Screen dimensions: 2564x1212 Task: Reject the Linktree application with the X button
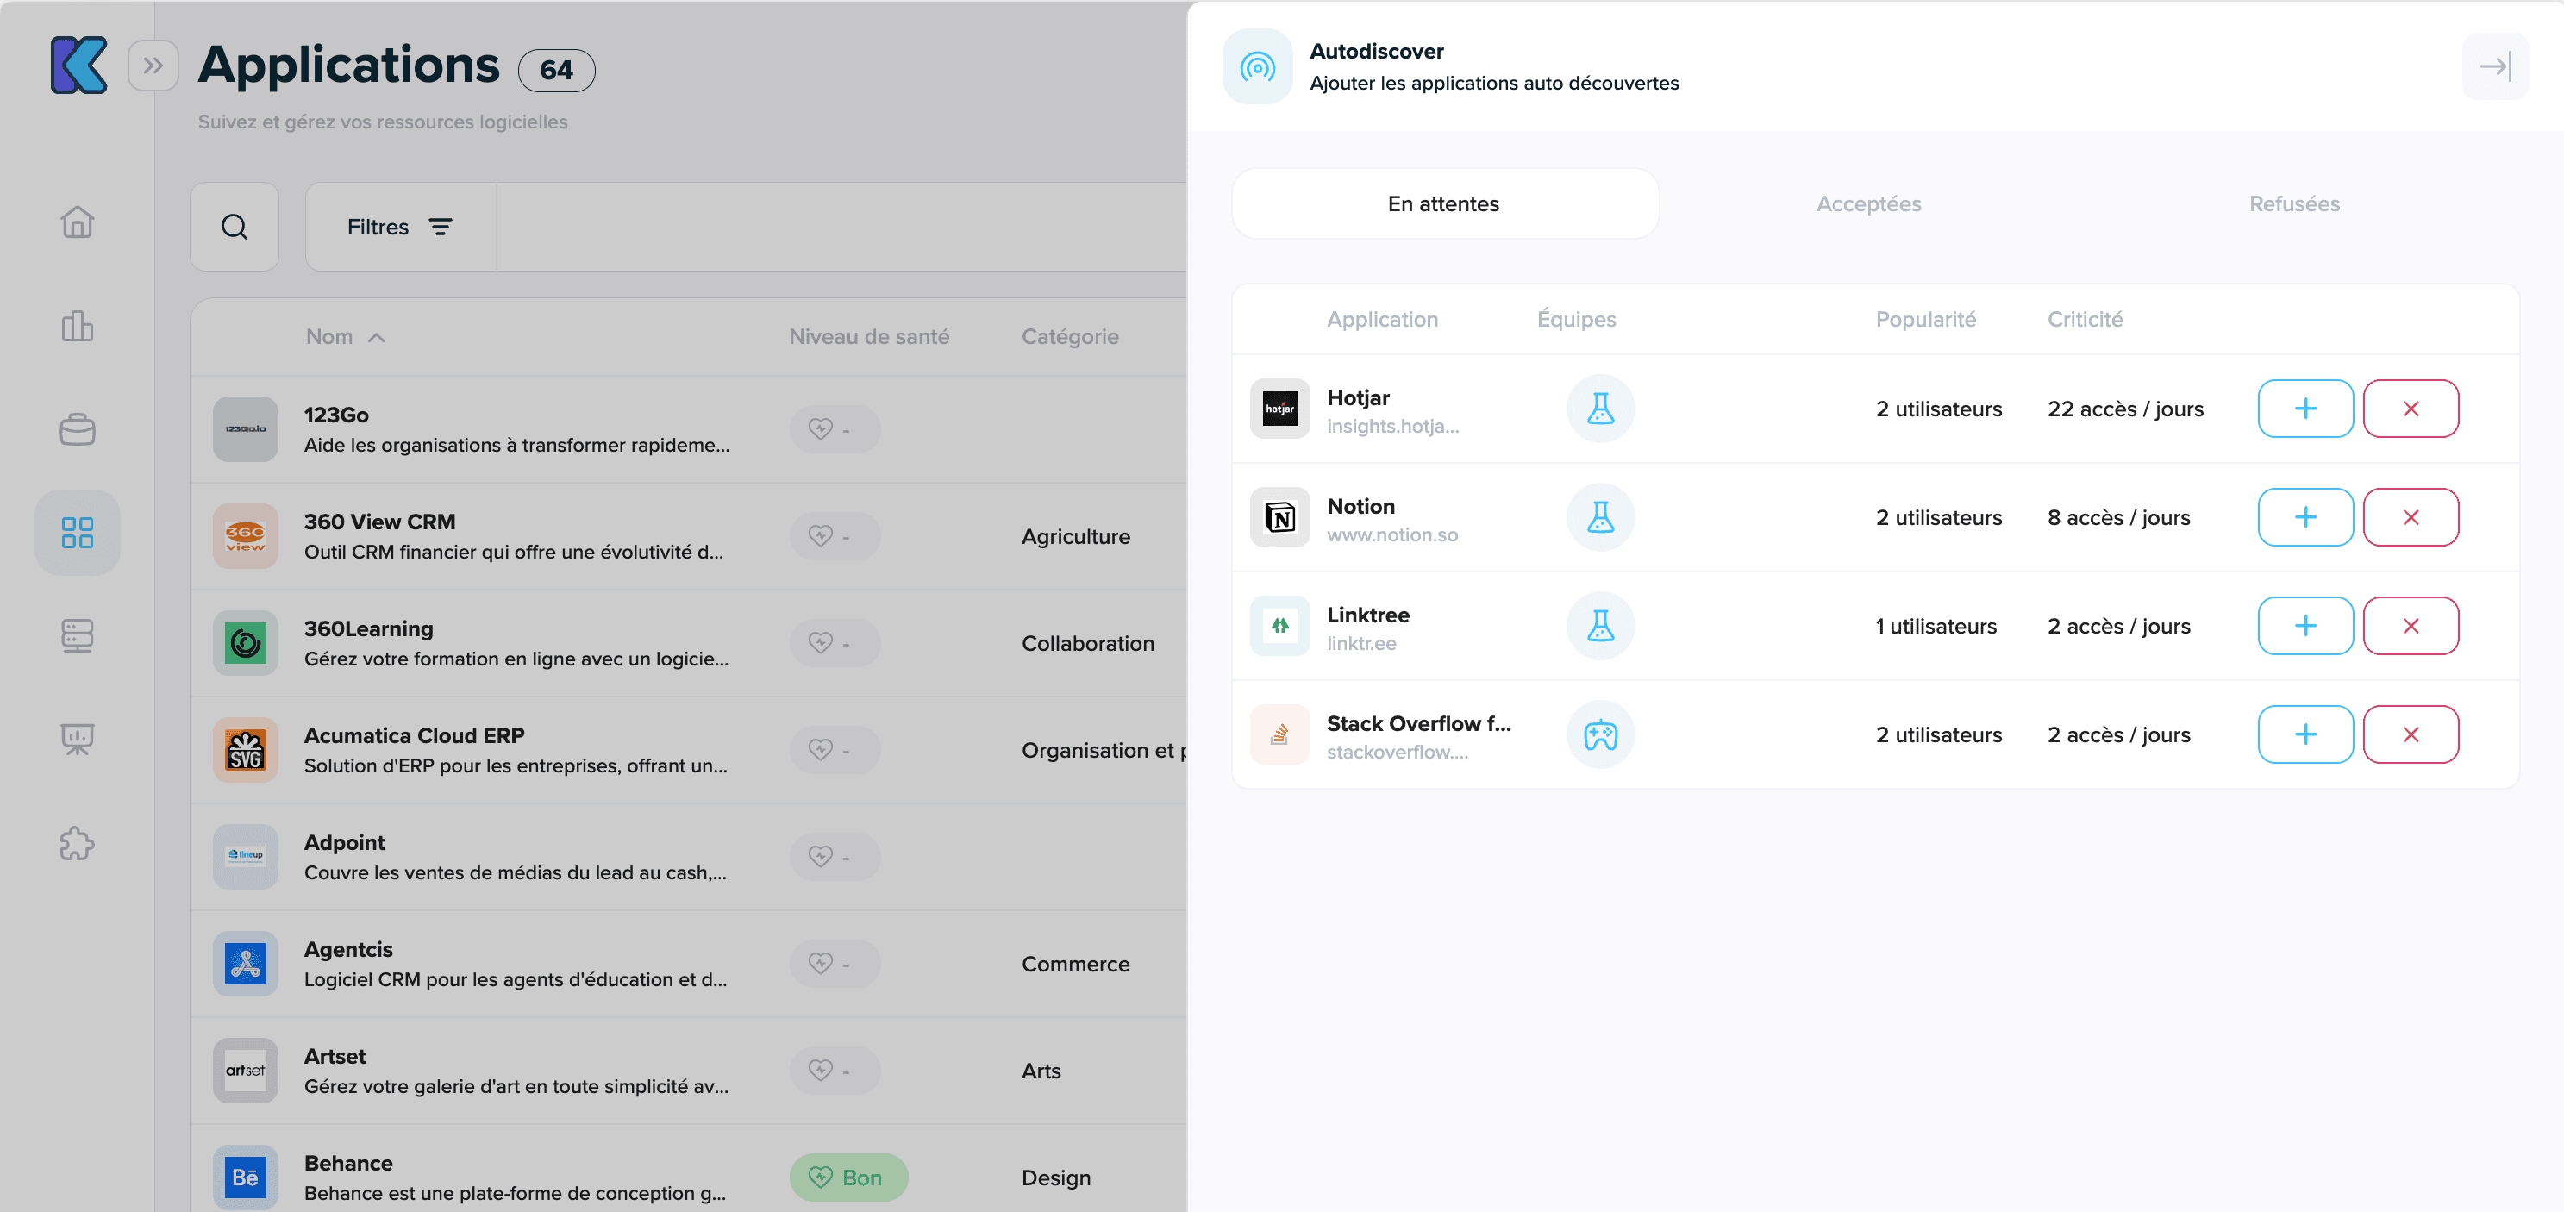pos(2411,625)
